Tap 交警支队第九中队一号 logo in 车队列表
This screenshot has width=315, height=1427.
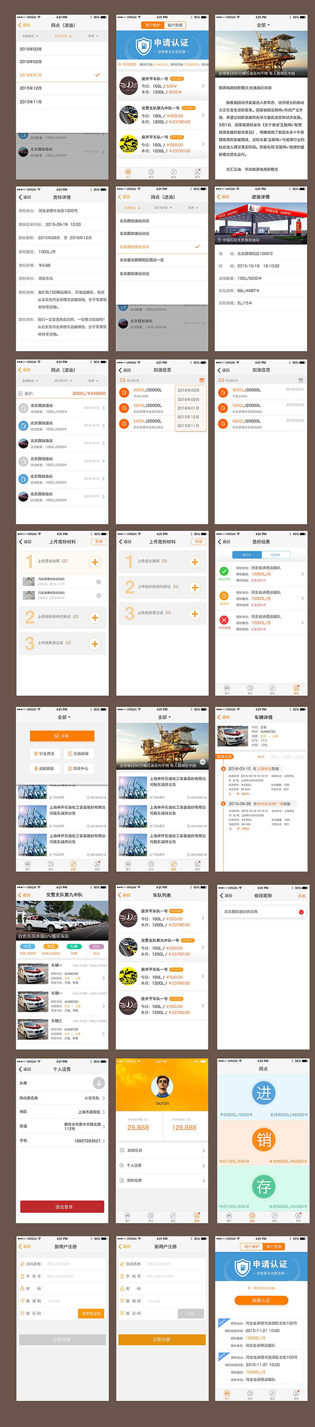pyautogui.click(x=128, y=947)
